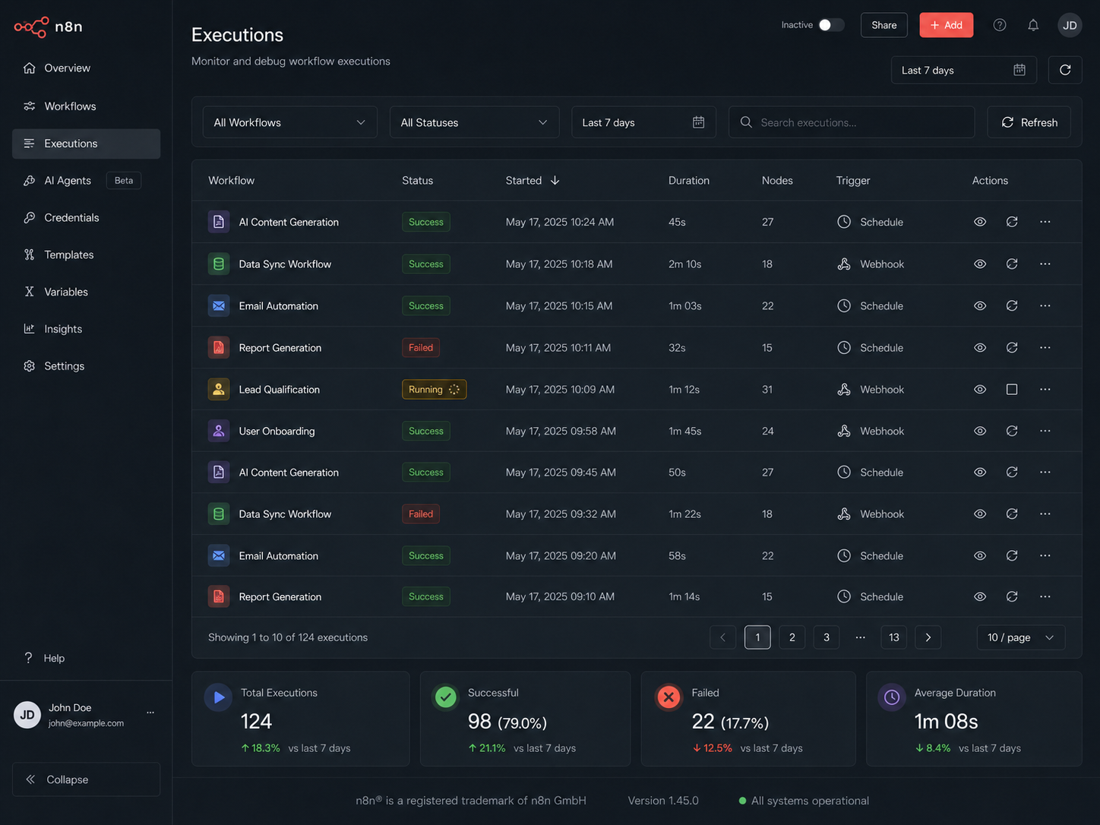Go to previous page chevron
1100x825 pixels.
point(722,637)
